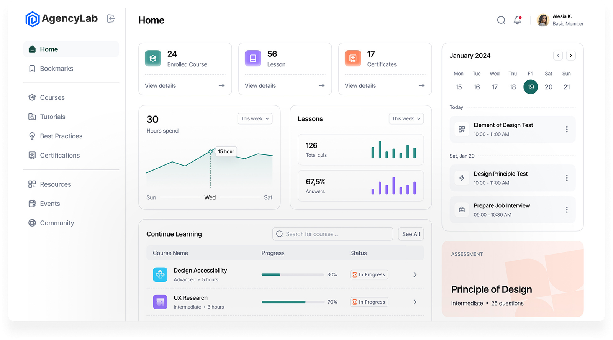
Task: Click the Design Accessibility progress bar
Action: click(293, 275)
